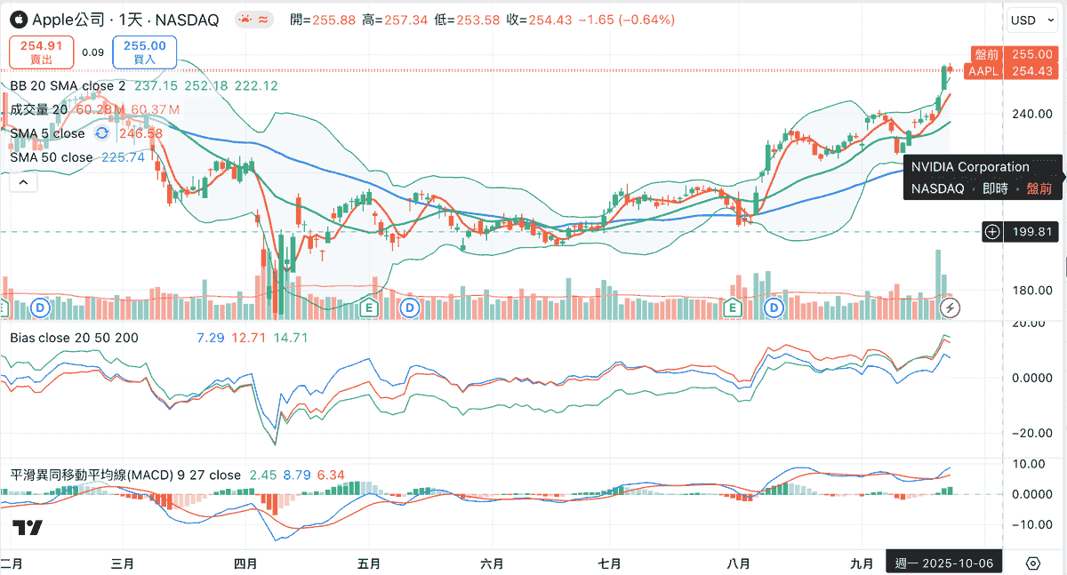This screenshot has height=575, width=1067.
Task: Click the 180.00 price axis label
Action: (1032, 290)
